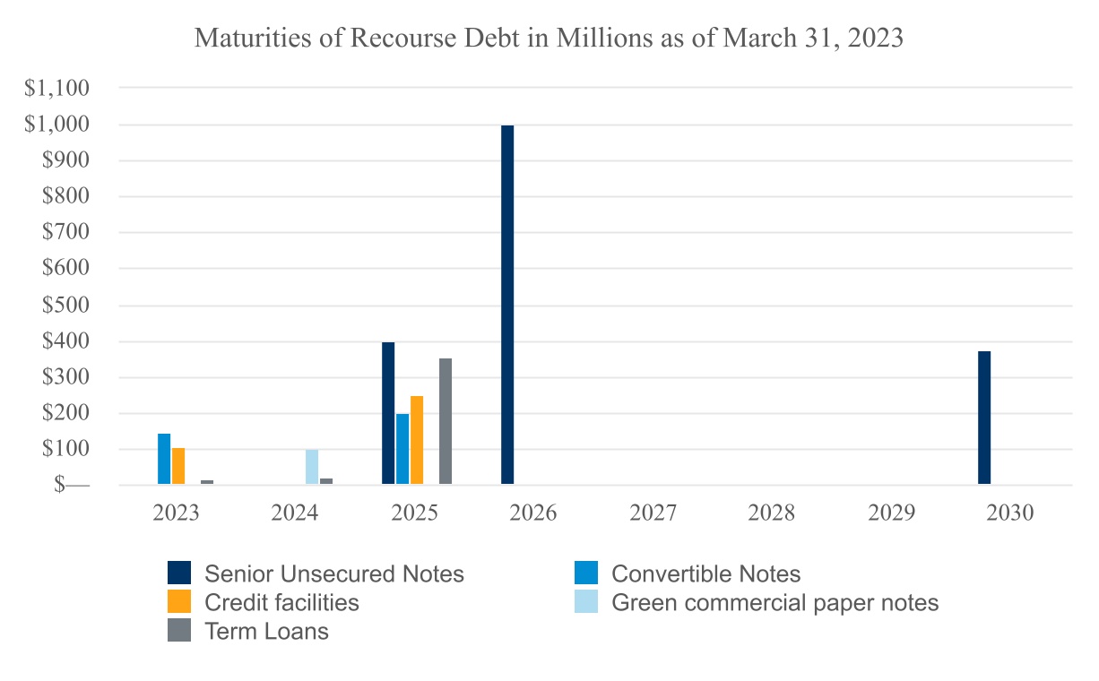The width and height of the screenshot is (1099, 681).
Task: Select the orange 2023 Credit facilities bar
Action: tap(178, 466)
